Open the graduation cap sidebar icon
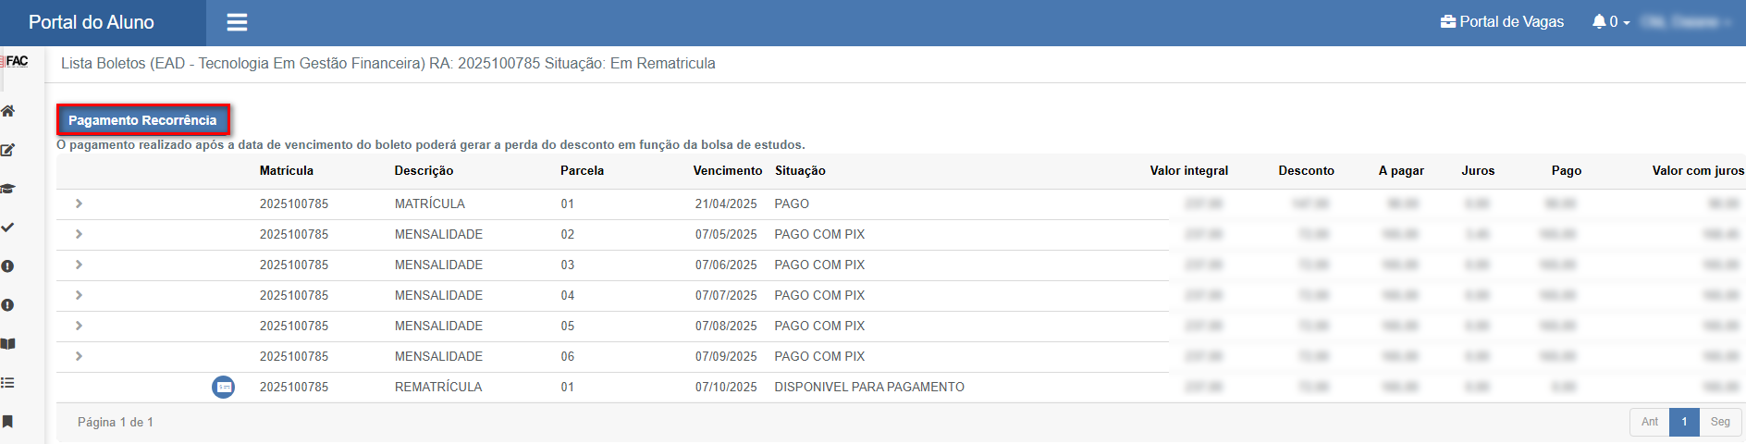Screen dimensions: 1746x444 [8, 189]
